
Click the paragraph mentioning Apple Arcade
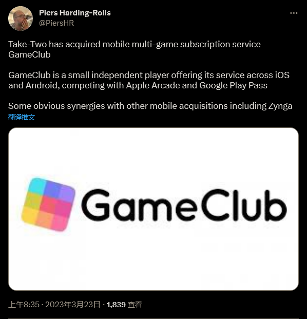coord(149,80)
